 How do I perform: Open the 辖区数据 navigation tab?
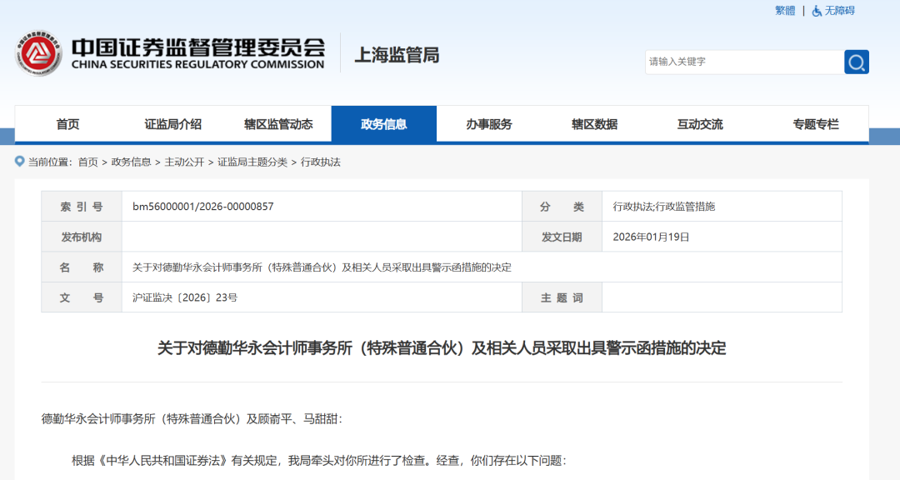[595, 124]
